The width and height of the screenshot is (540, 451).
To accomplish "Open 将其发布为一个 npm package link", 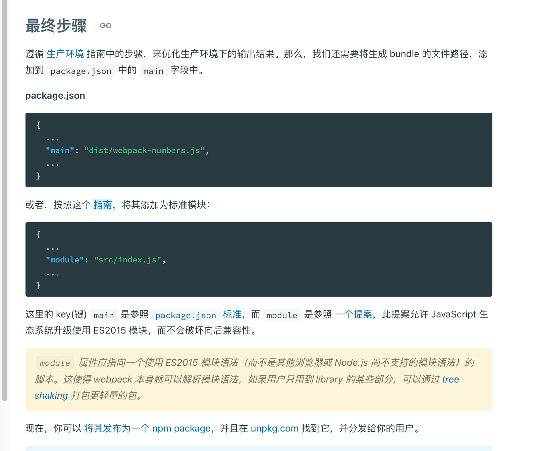I will pos(147,429).
